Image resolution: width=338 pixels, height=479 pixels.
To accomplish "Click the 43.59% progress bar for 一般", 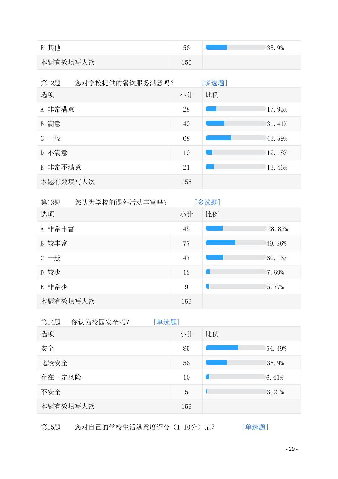I will [236, 138].
